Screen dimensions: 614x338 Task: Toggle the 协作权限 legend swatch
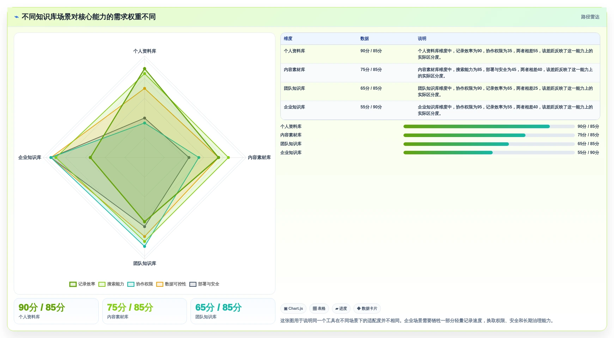click(131, 284)
